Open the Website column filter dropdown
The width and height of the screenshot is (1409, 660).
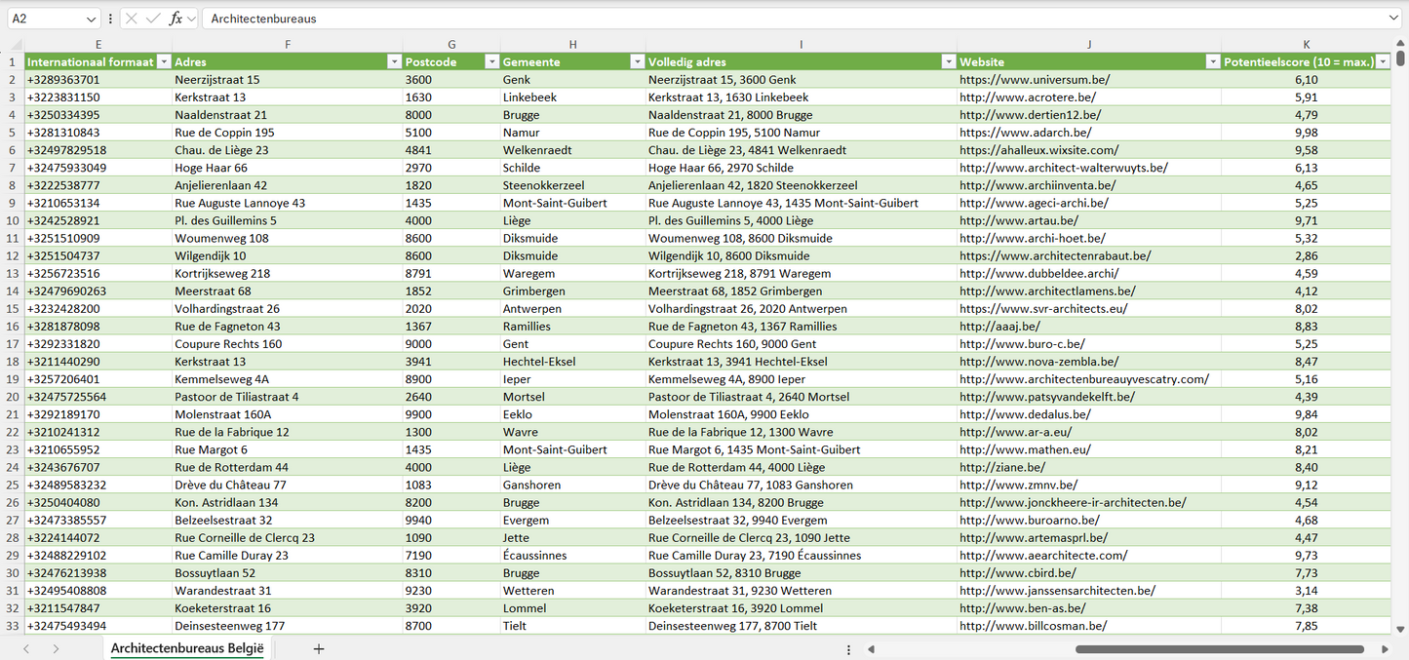(x=1212, y=62)
